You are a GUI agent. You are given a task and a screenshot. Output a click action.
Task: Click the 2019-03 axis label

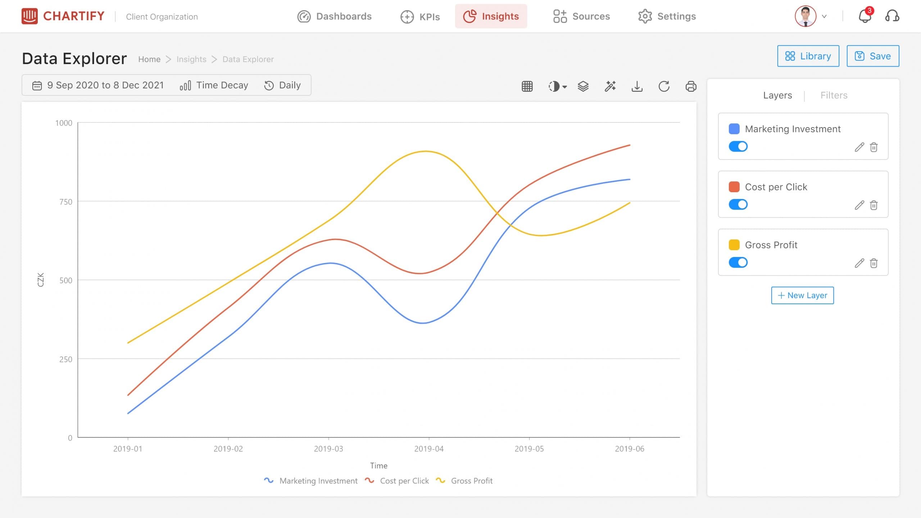pos(328,449)
